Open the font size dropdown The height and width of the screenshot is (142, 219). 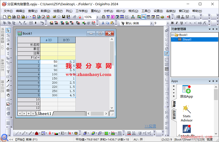(x=168, y=23)
